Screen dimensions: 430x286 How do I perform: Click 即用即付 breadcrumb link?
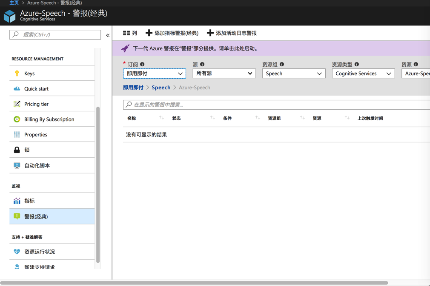click(x=133, y=88)
